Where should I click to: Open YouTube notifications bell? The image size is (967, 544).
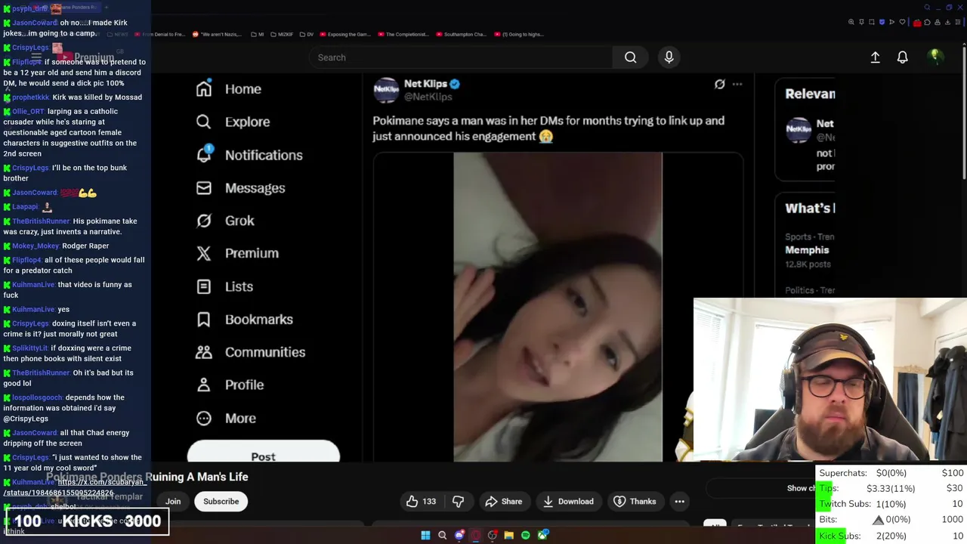(x=902, y=57)
